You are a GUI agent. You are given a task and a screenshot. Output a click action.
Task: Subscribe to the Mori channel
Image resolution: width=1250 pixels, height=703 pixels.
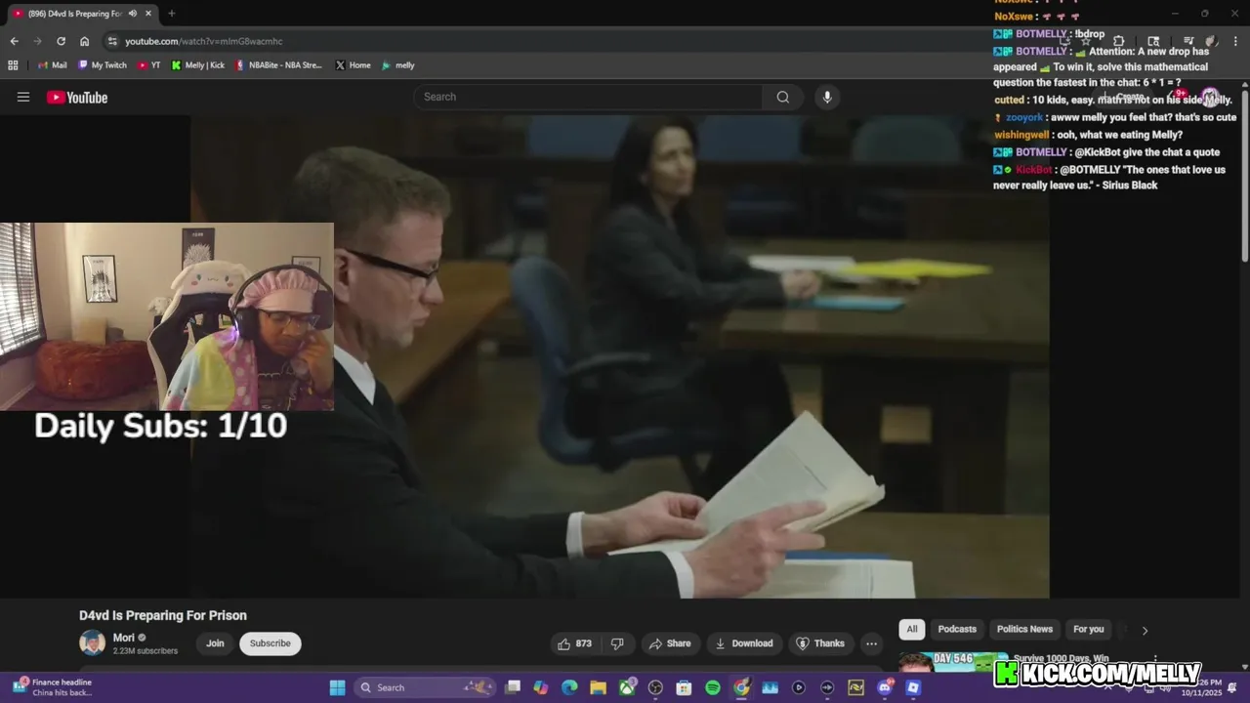point(271,643)
